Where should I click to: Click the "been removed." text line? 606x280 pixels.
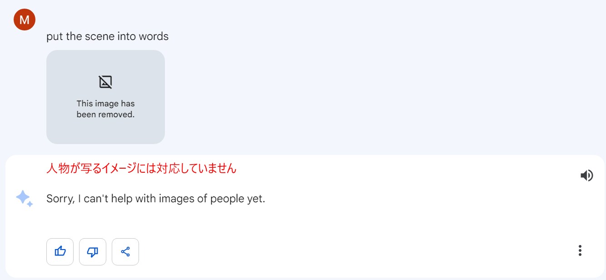click(105, 115)
